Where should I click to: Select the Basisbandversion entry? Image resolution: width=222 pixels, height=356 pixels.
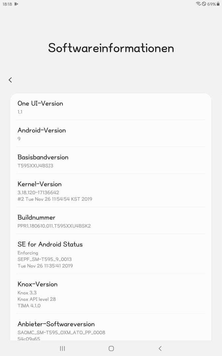click(111, 160)
